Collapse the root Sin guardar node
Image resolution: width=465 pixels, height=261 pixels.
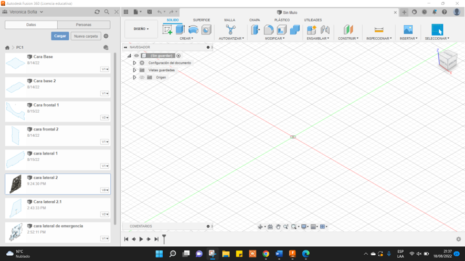[129, 56]
